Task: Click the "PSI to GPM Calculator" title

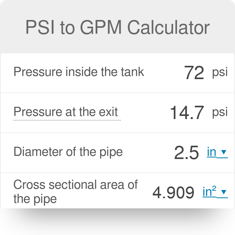Action: [117, 27]
